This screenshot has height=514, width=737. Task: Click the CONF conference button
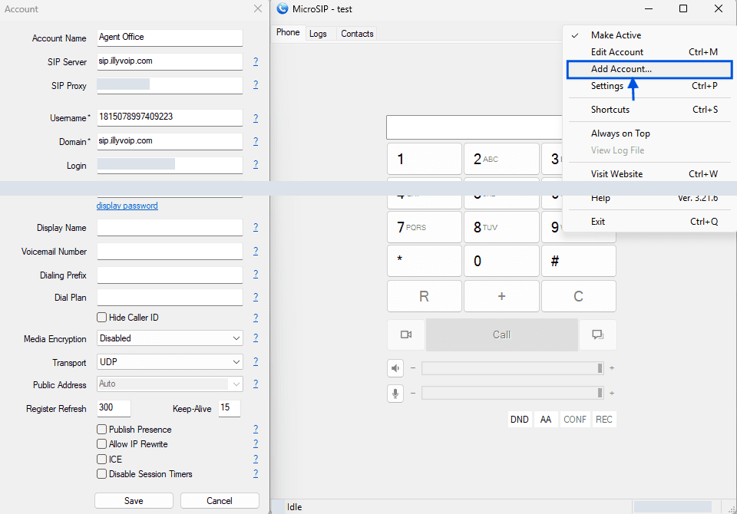(x=575, y=419)
